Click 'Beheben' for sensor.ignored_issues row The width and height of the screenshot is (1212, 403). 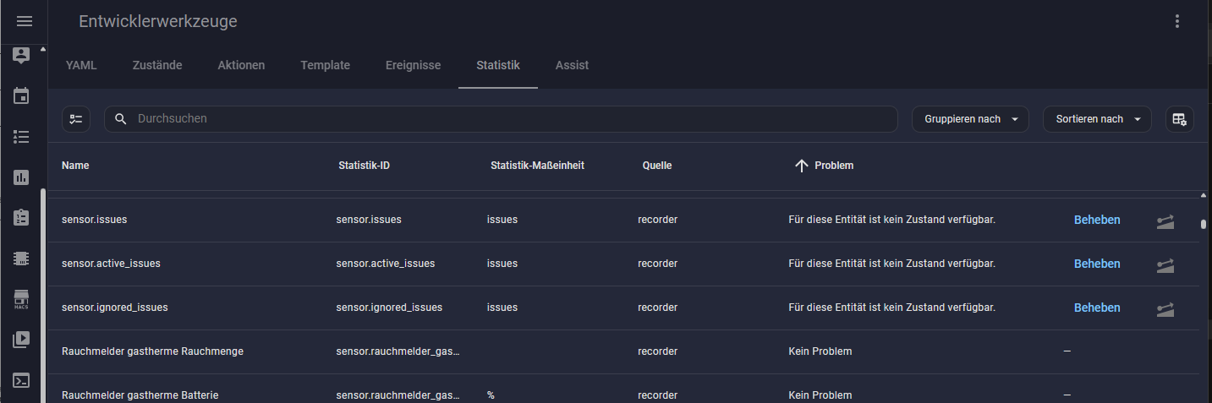1096,308
